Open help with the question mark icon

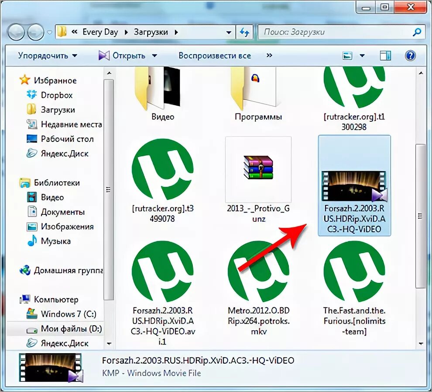[x=410, y=56]
